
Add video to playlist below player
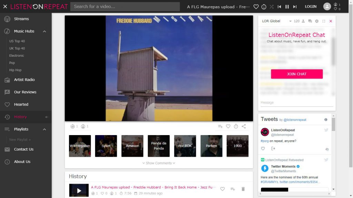(220, 126)
